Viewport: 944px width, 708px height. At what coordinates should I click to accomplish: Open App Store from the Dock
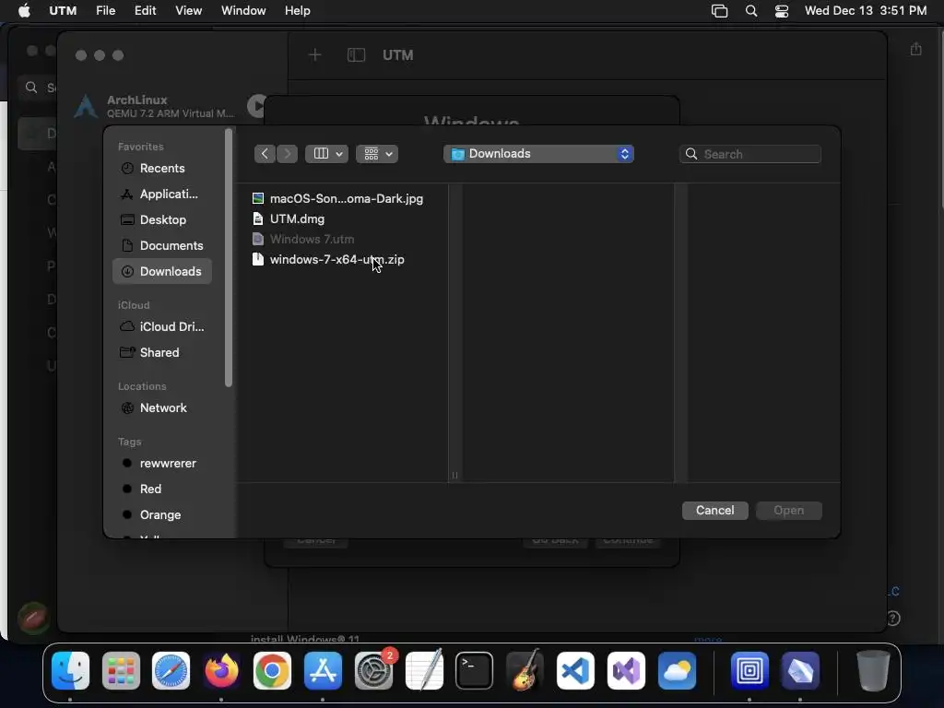323,671
